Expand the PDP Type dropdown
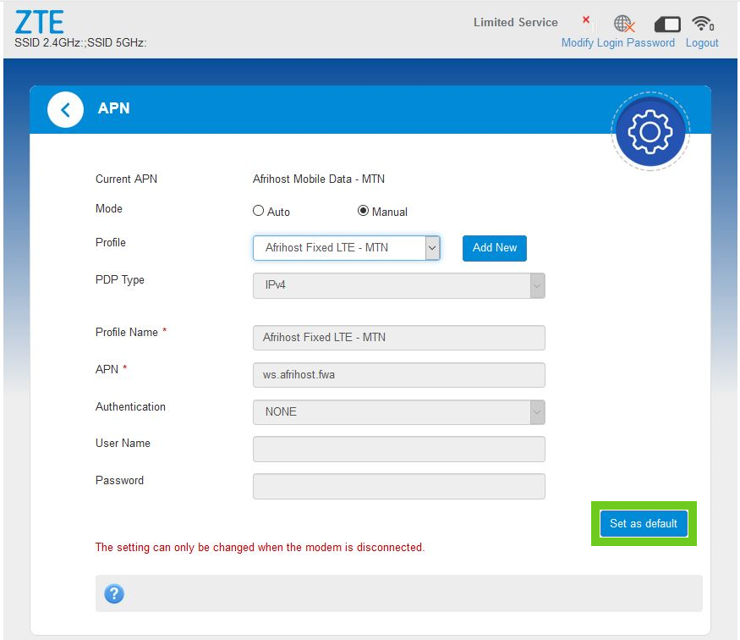This screenshot has width=740, height=640. tap(398, 285)
